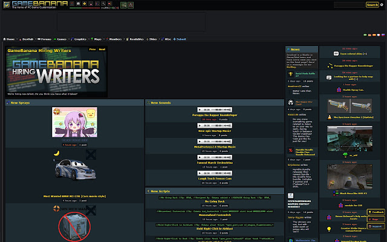The width and height of the screenshot is (387, 242).
Task: Open No Going Back script link
Action: point(215,201)
